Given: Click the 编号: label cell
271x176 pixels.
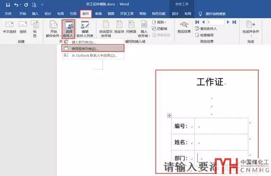Looking at the screenshot, I should point(183,126).
